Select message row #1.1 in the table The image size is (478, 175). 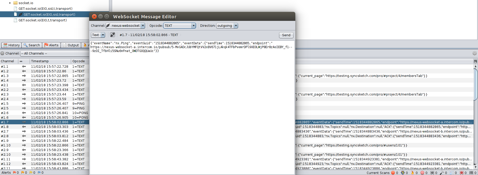tap(45, 66)
